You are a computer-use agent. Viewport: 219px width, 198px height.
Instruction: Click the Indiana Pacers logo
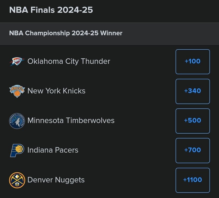pos(17,150)
